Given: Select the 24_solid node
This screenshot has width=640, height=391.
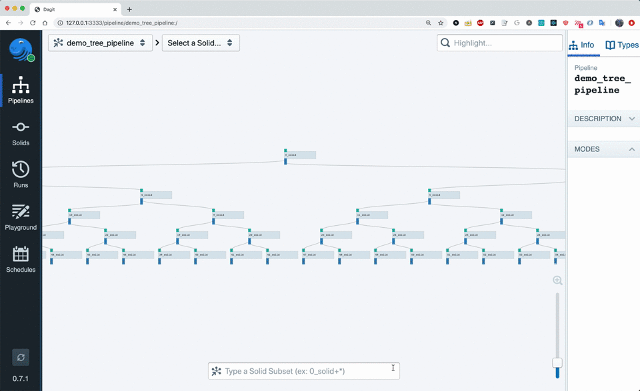Looking at the screenshot, I should coord(408,235).
